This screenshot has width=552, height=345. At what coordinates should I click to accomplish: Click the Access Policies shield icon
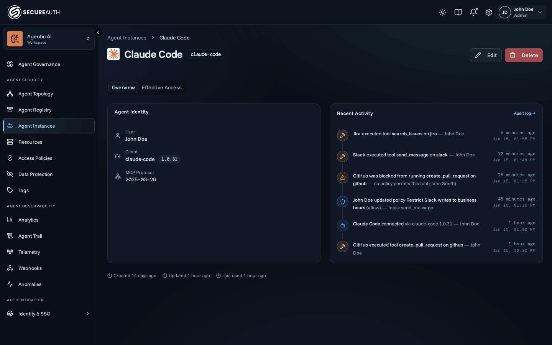click(x=10, y=158)
